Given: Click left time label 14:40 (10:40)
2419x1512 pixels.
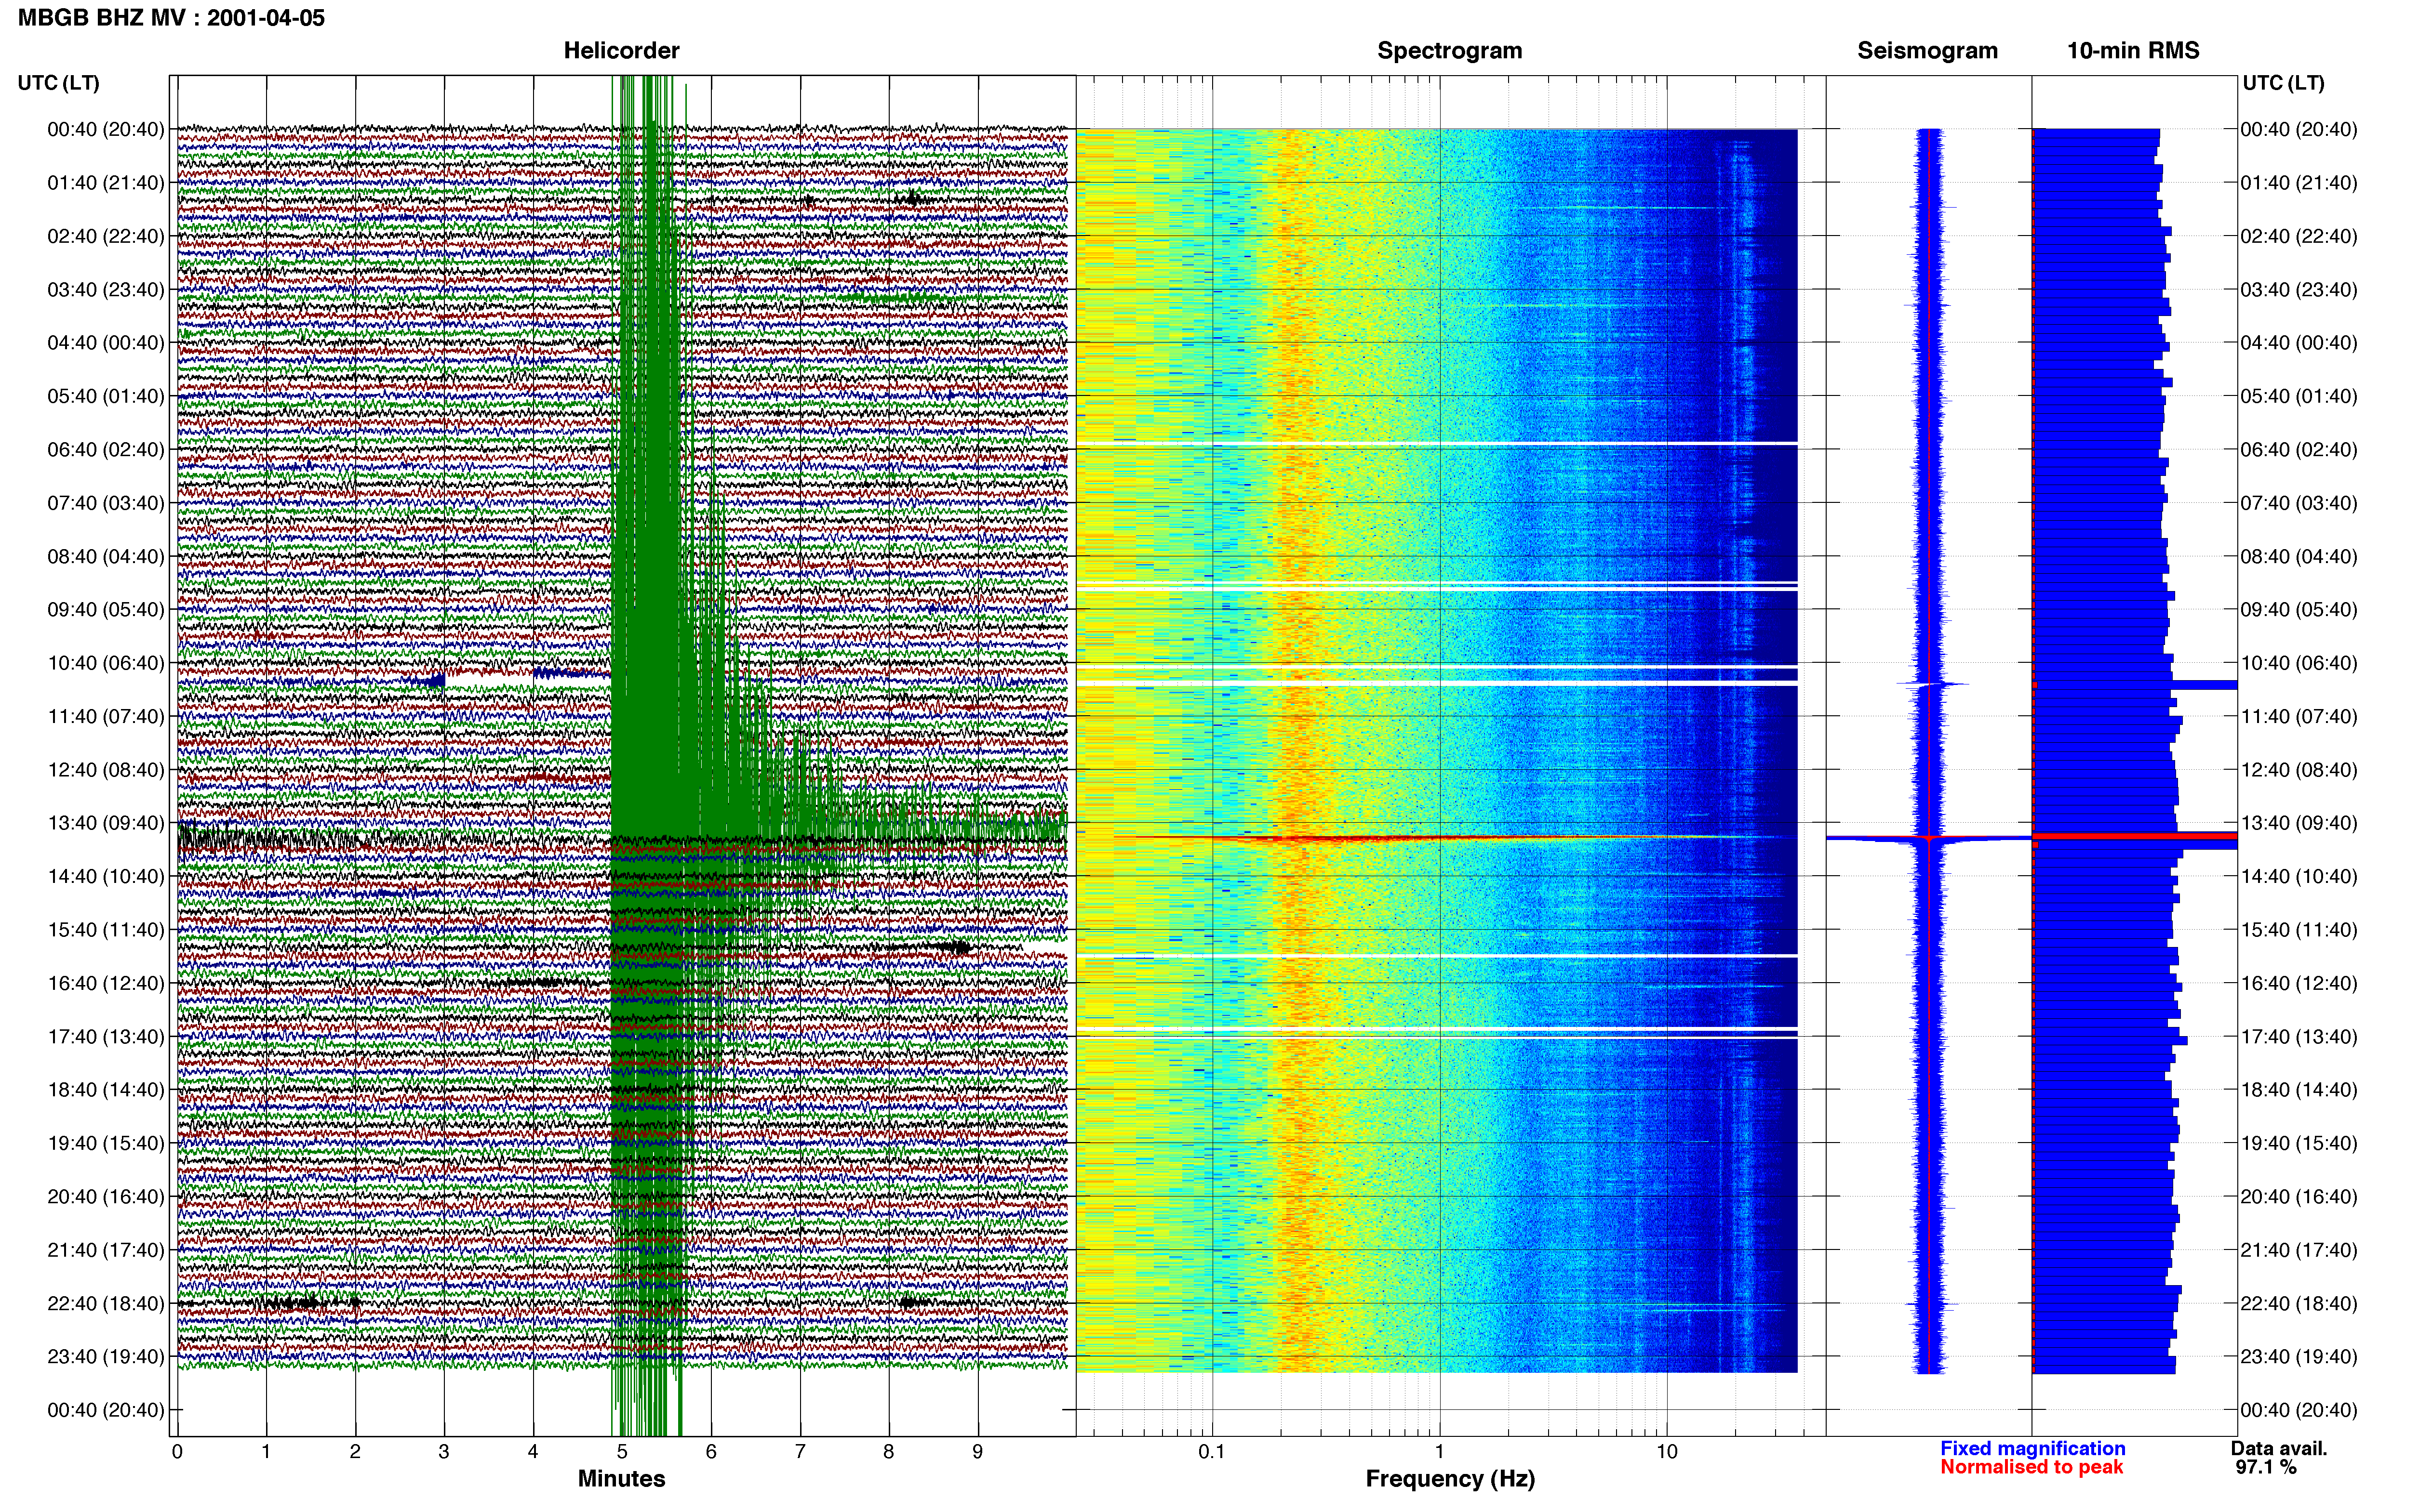Looking at the screenshot, I should pyautogui.click(x=106, y=876).
